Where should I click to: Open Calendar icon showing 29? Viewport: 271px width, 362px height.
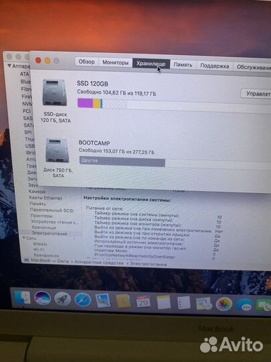coord(143,302)
